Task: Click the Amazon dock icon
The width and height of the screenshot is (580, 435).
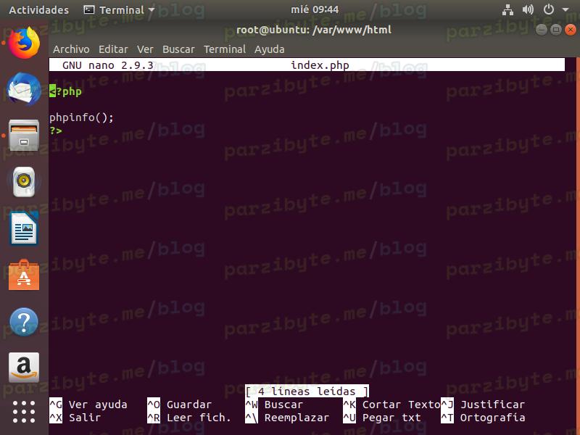Action: (24, 368)
